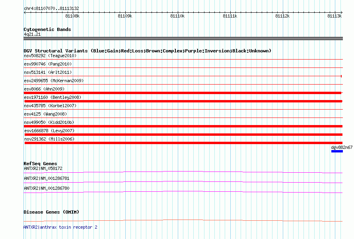Open nsv435785 (Korbel2007) variant label

tap(50, 106)
